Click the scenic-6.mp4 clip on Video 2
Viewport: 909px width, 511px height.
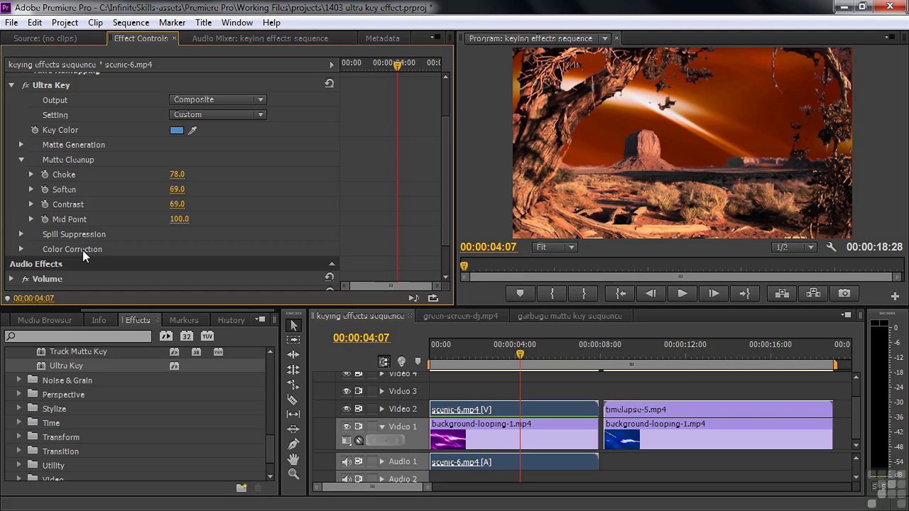[511, 409]
